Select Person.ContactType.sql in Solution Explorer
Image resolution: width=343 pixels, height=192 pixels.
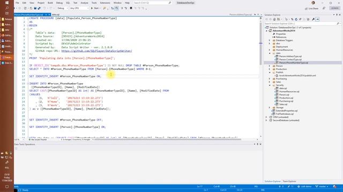(290, 59)
